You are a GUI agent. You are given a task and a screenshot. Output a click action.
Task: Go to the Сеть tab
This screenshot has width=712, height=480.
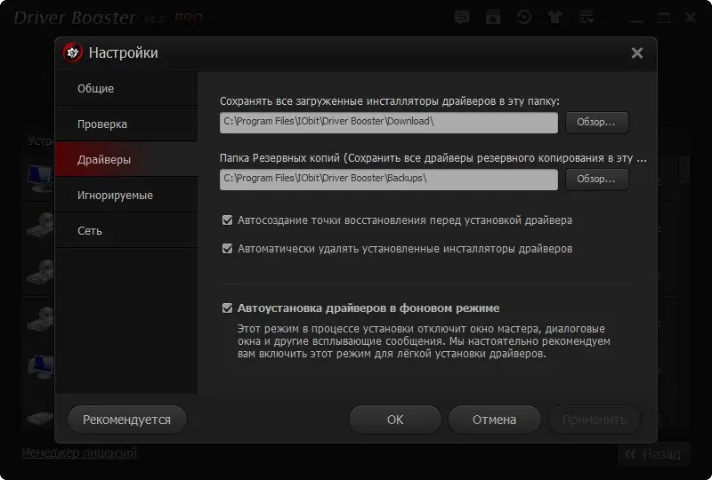[126, 230]
